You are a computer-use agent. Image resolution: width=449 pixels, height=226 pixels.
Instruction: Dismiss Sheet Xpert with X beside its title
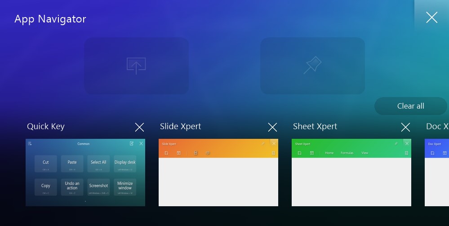405,127
